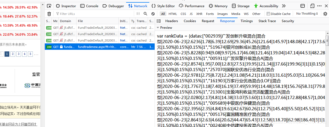This screenshot has height=127, width=329.
Task: Filter requests by Images type
Action: (x=222, y=14)
